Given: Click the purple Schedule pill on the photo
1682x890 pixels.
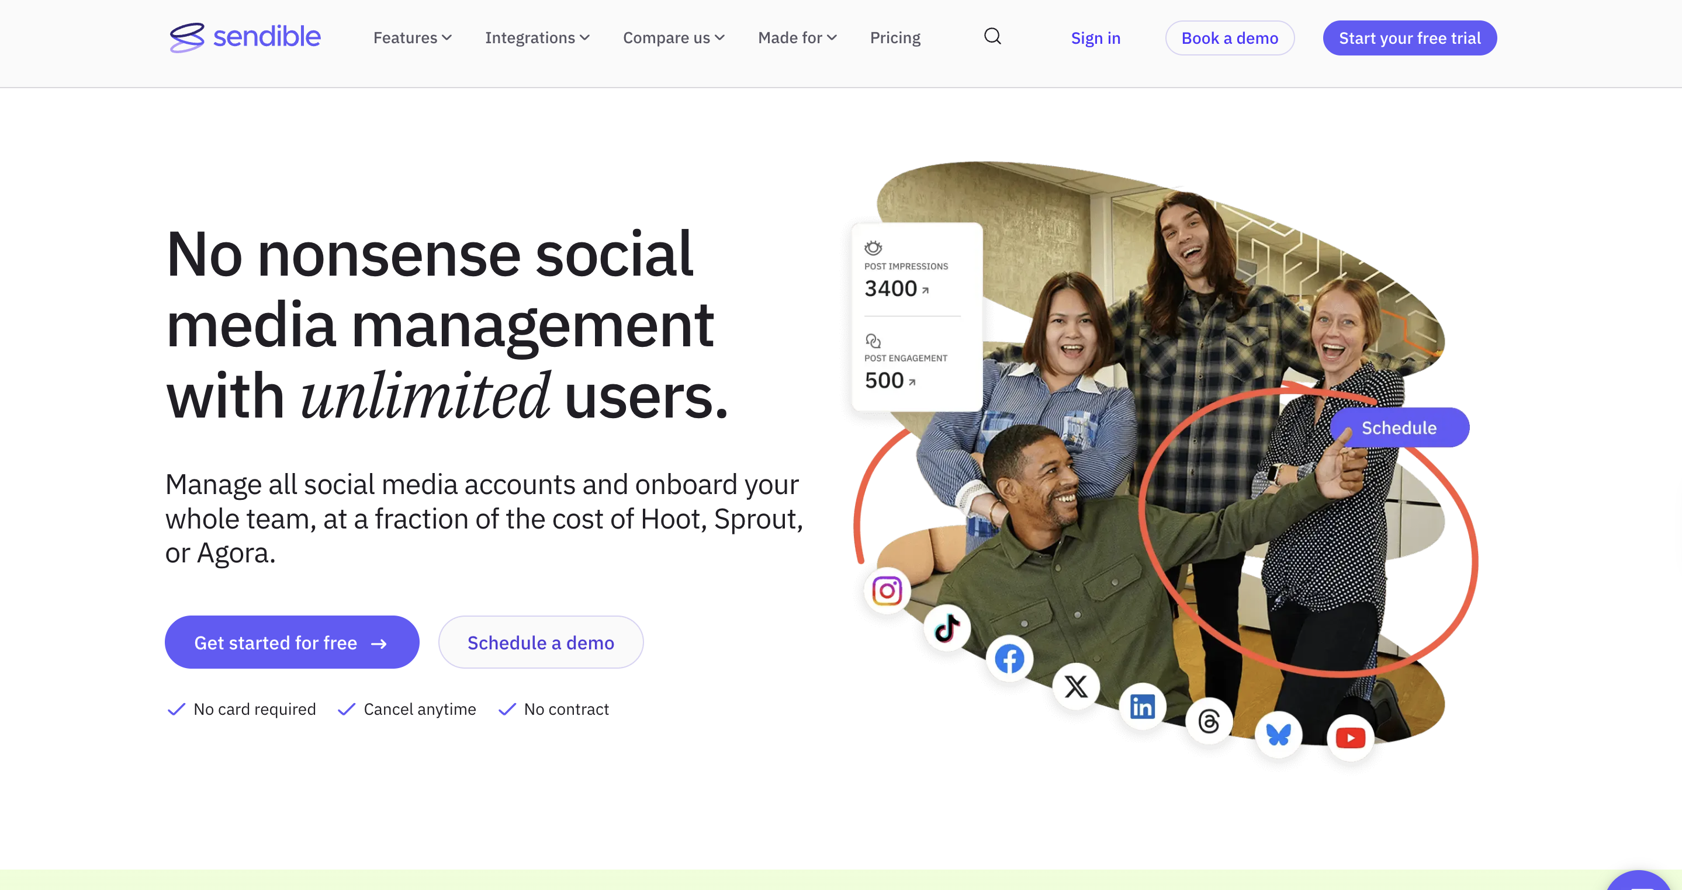Looking at the screenshot, I should pos(1399,427).
